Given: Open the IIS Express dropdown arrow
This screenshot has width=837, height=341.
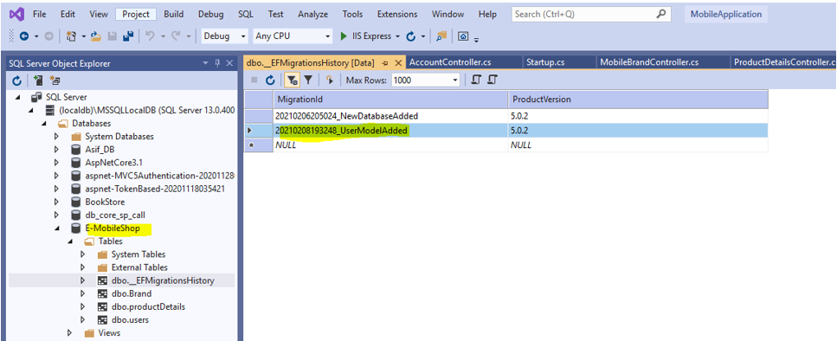Looking at the screenshot, I should pyautogui.click(x=397, y=36).
